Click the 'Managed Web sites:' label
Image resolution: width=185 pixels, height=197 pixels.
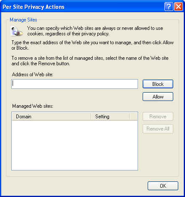coord(33,106)
